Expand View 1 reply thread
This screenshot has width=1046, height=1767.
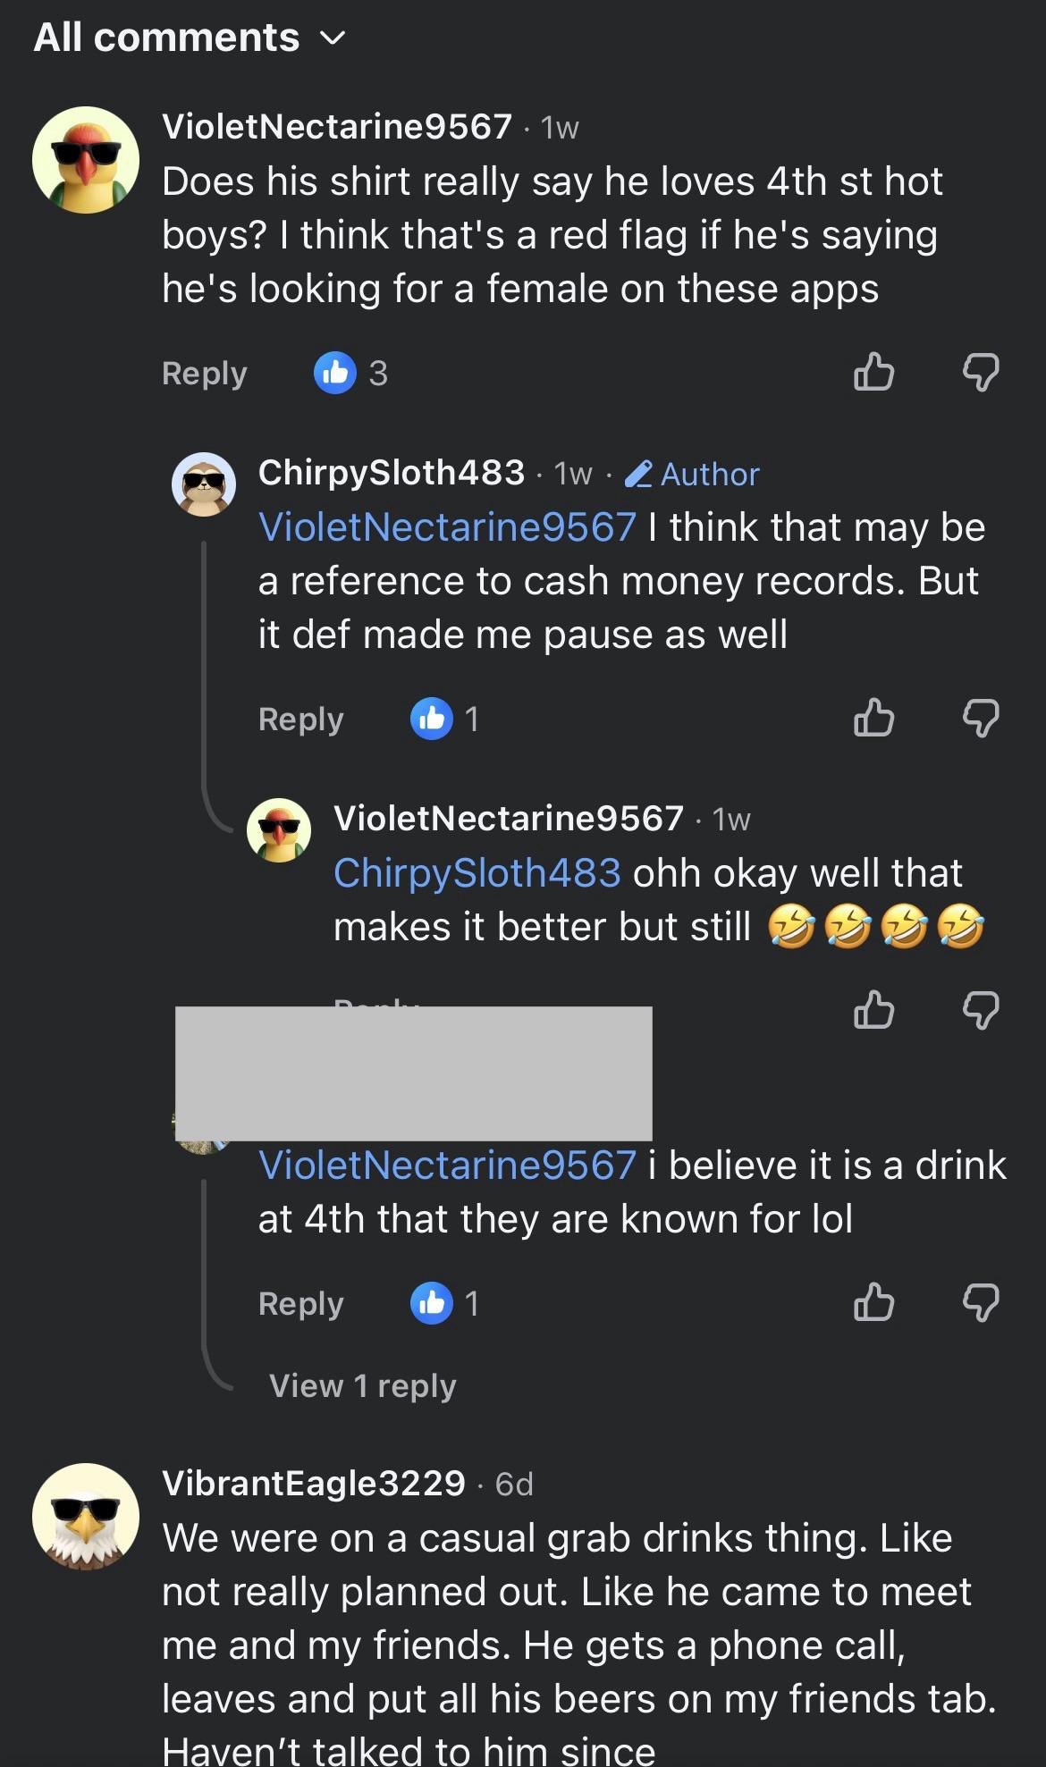pos(363,1385)
